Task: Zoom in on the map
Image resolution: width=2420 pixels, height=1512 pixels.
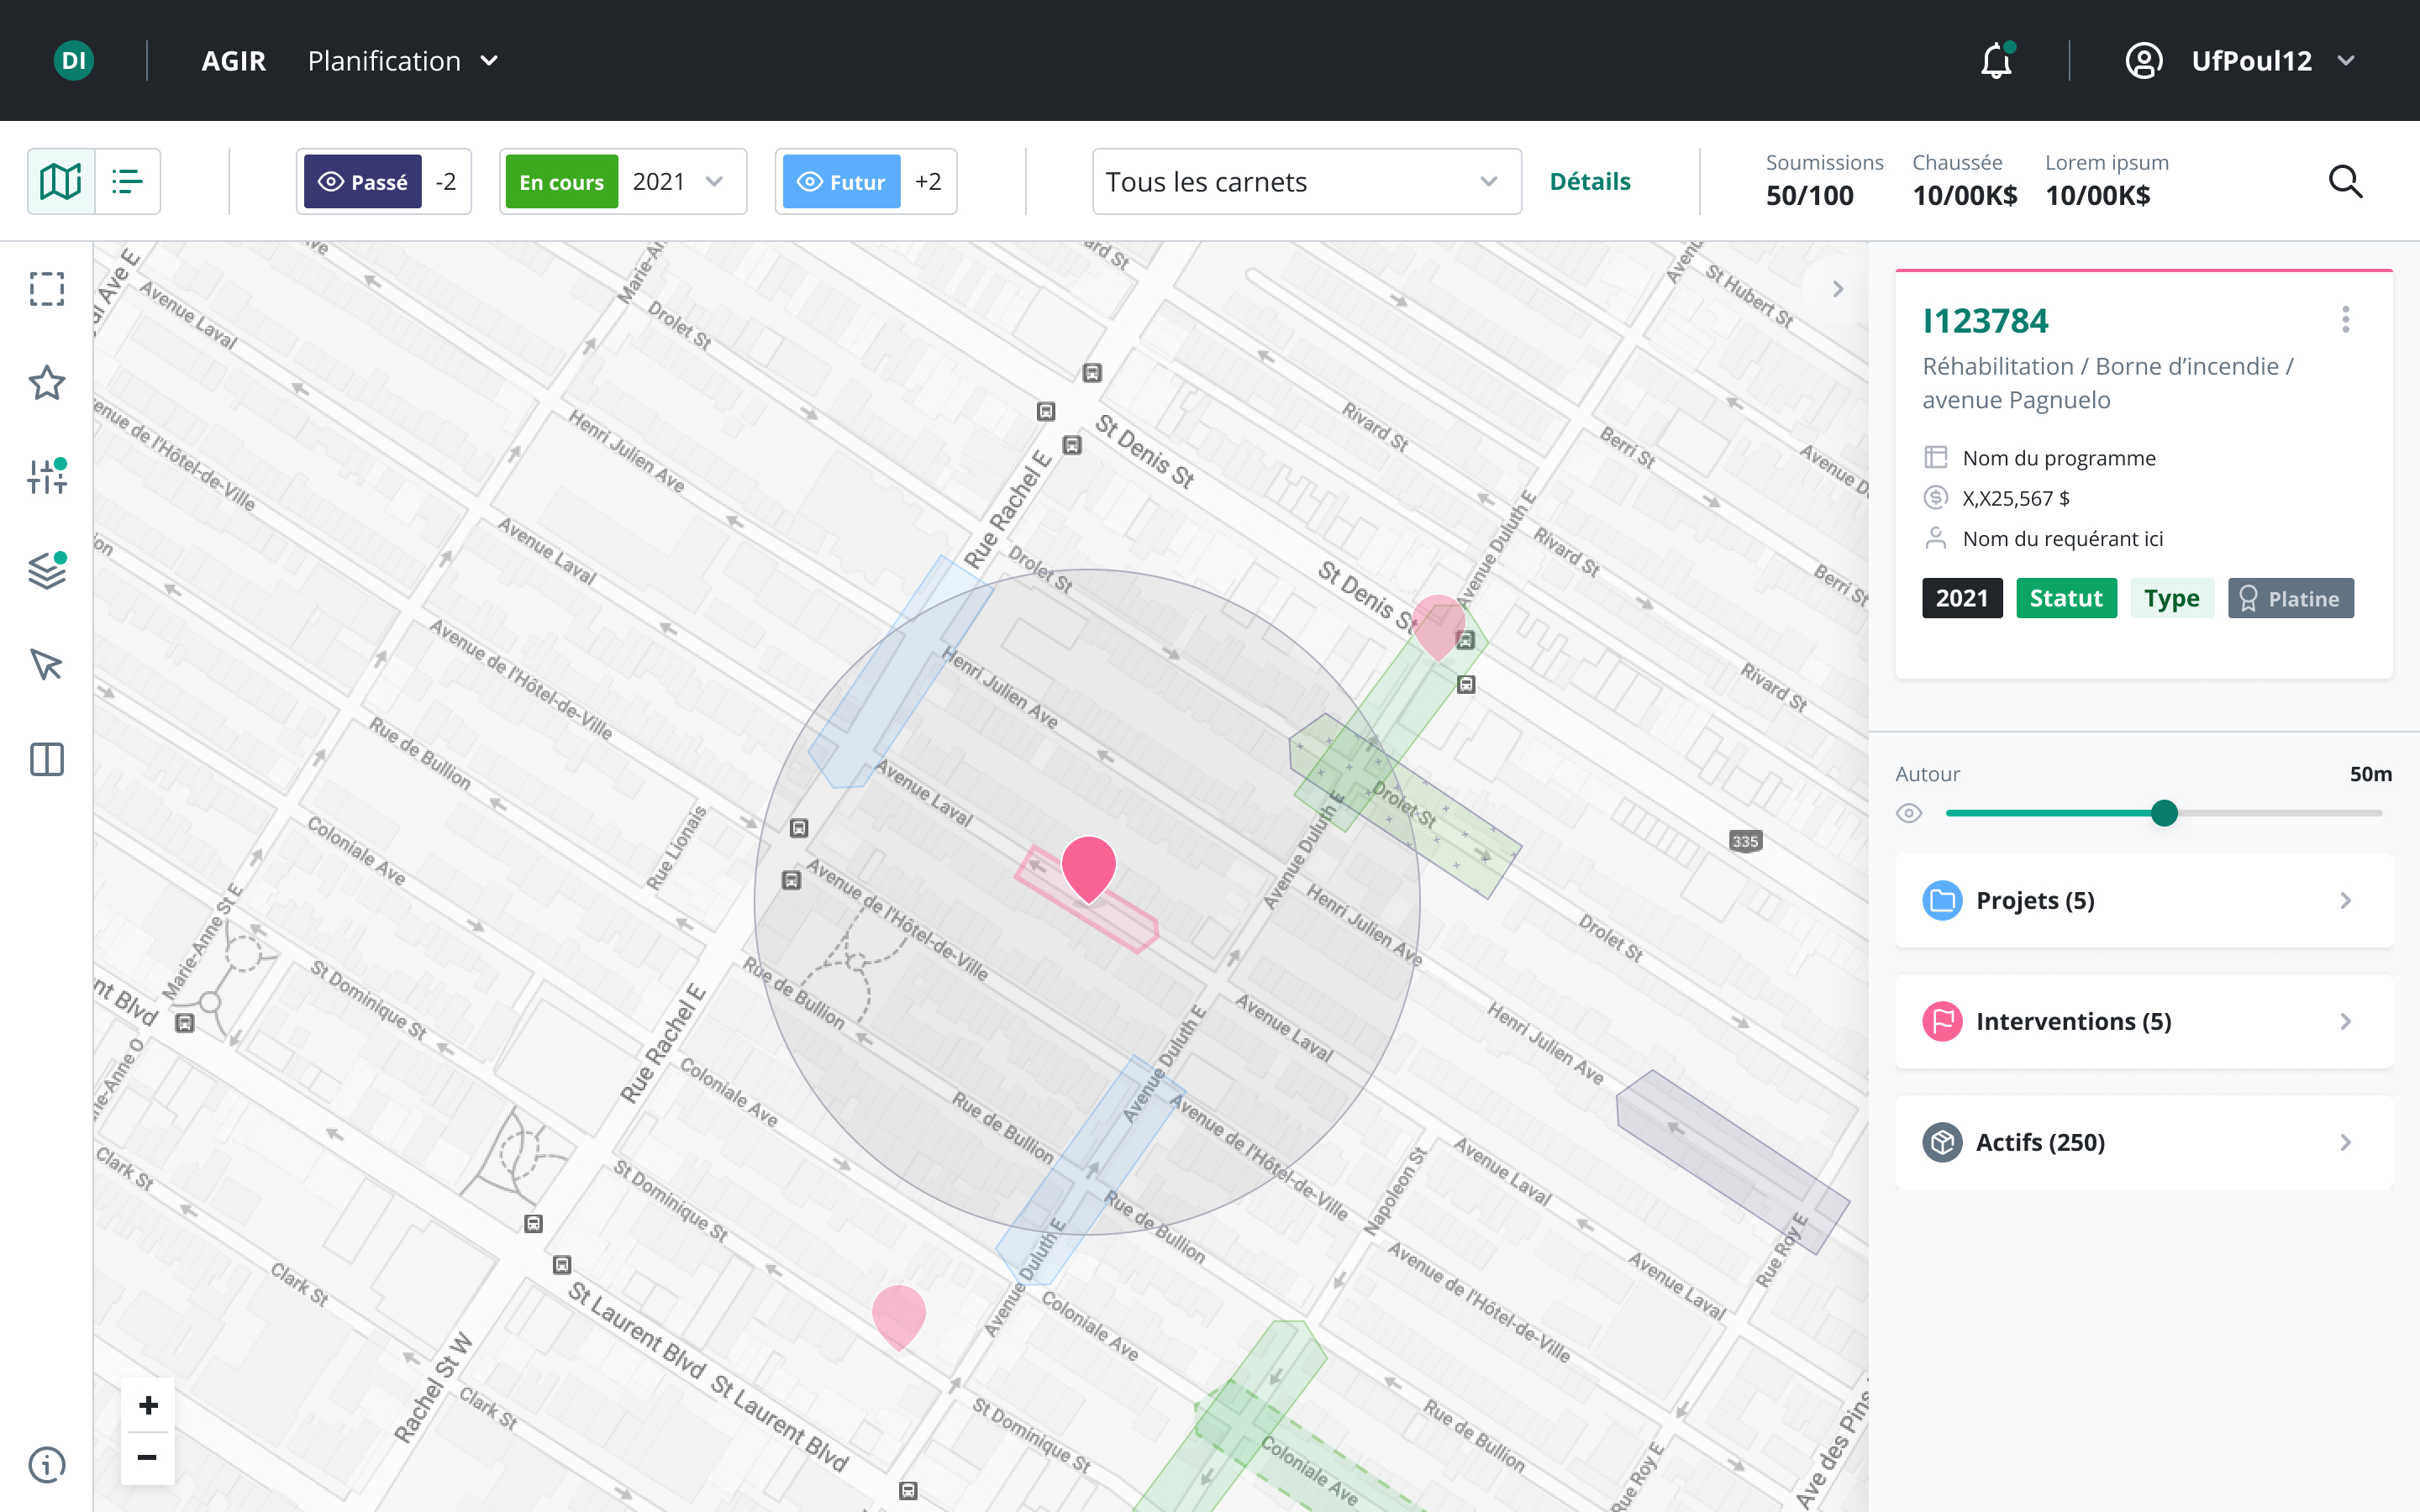Action: [x=148, y=1405]
